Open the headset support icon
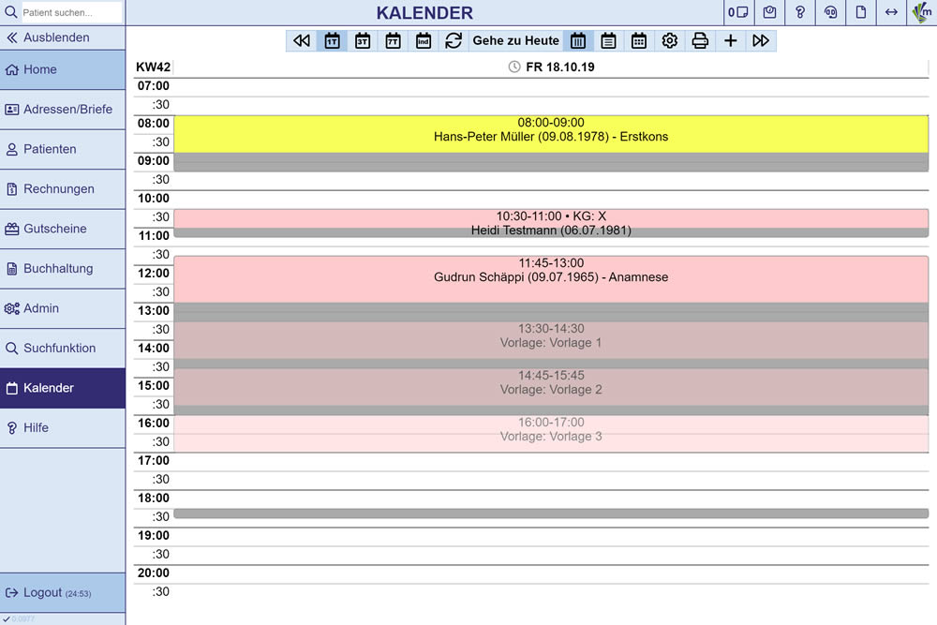This screenshot has height=625, width=937. [x=830, y=13]
